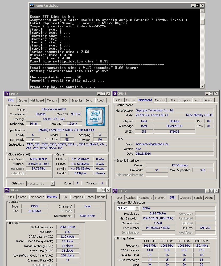This screenshot has width=221, height=266.
Task: Go to Bench tab in the SPD window
Action: 198,198
